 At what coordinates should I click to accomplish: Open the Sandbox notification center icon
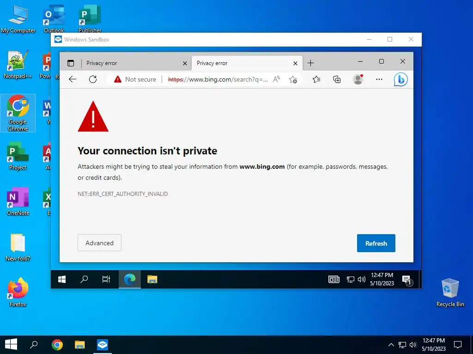(406, 280)
